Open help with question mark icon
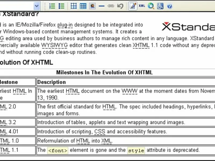 (170, 6)
